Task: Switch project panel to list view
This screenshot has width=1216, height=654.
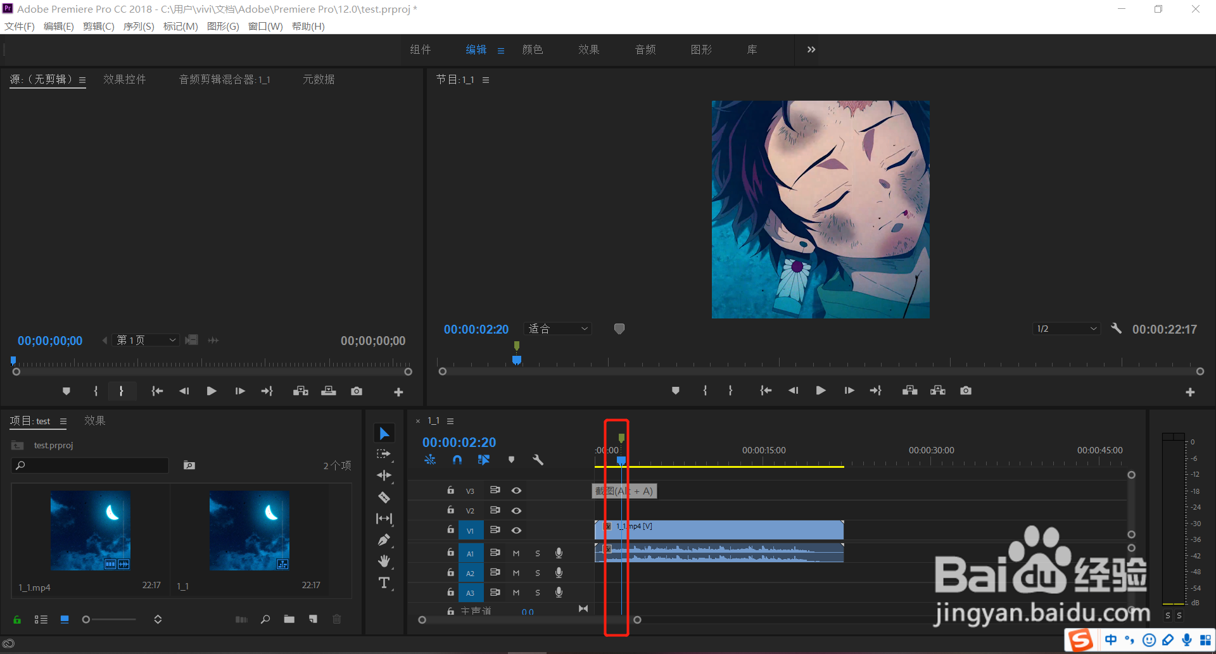Action: [41, 620]
